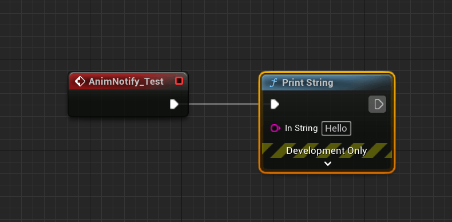Viewport: 452px width, 222px height.
Task: Click the magenta In String pin
Action: coord(275,128)
